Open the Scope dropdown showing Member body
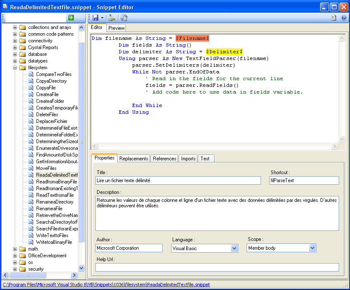 coord(312,248)
